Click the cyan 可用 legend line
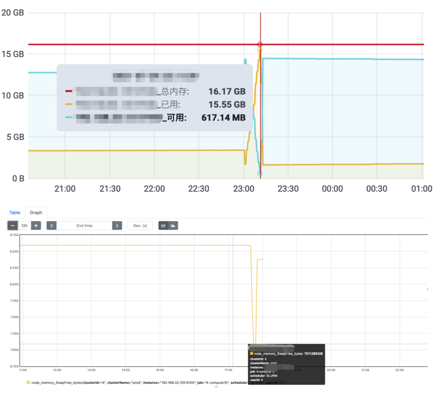440x413 pixels. click(x=69, y=117)
